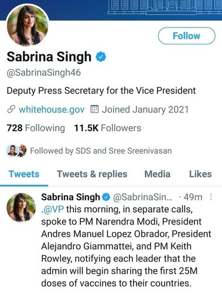The image size is (222, 293).
Task: Click the tweet author's small avatar
Action: tap(21, 207)
